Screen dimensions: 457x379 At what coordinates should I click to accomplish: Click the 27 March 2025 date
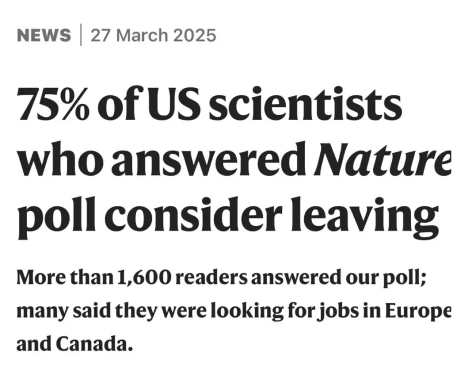point(153,35)
